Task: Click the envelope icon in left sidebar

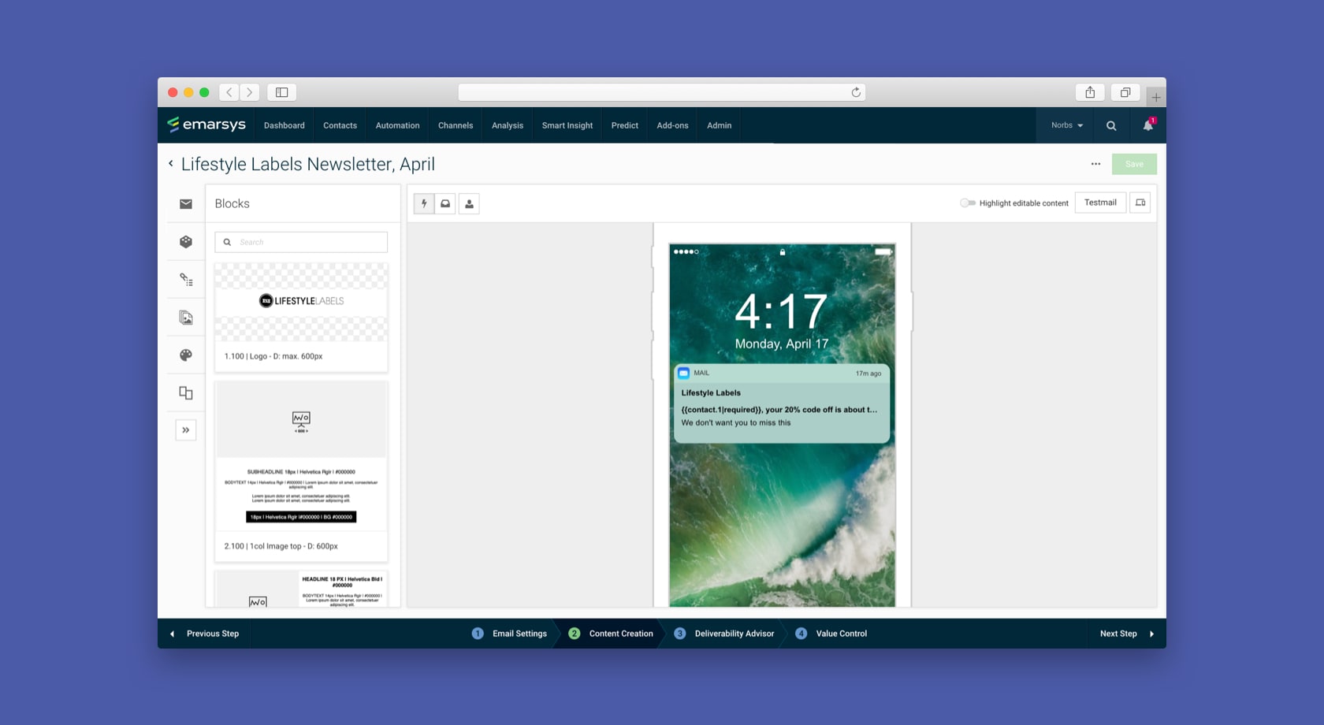Action: coord(186,204)
